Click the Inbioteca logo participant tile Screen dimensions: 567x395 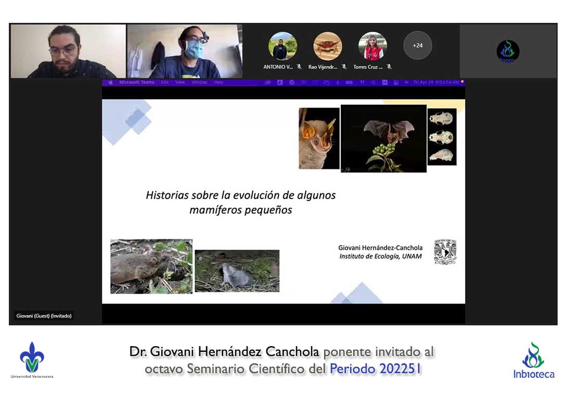[x=508, y=51]
